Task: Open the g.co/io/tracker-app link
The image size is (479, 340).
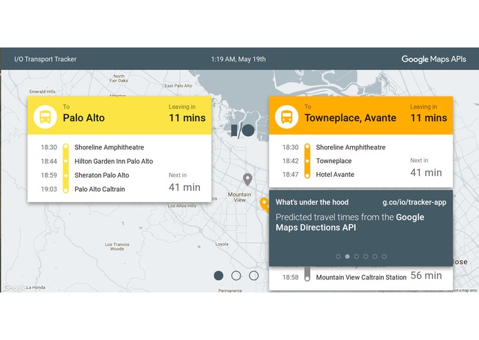Action: [414, 202]
